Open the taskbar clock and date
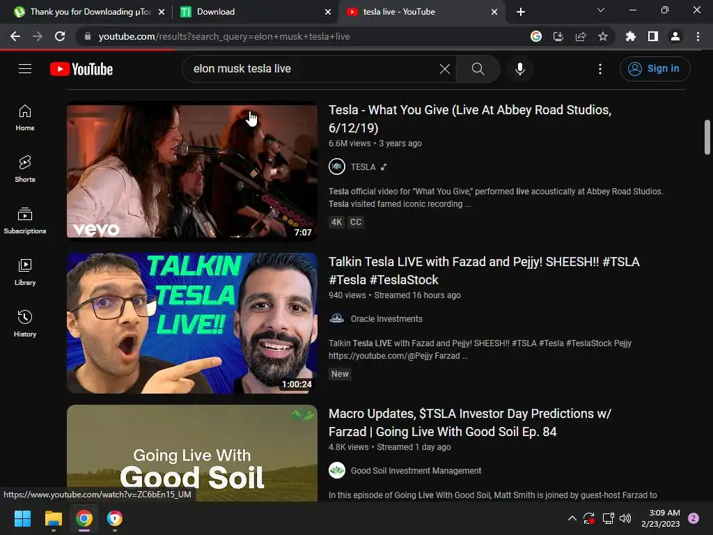The height and width of the screenshot is (535, 713). click(661, 518)
